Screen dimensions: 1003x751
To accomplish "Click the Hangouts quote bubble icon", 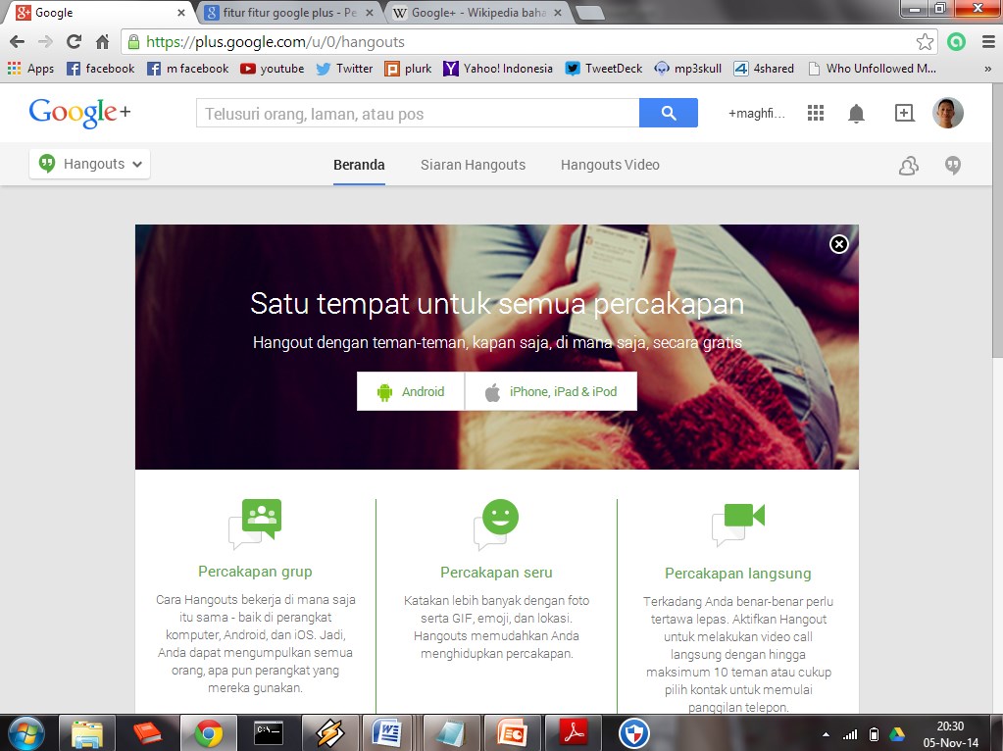I will point(952,165).
